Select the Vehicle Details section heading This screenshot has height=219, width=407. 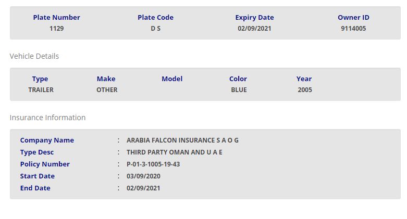(34, 56)
